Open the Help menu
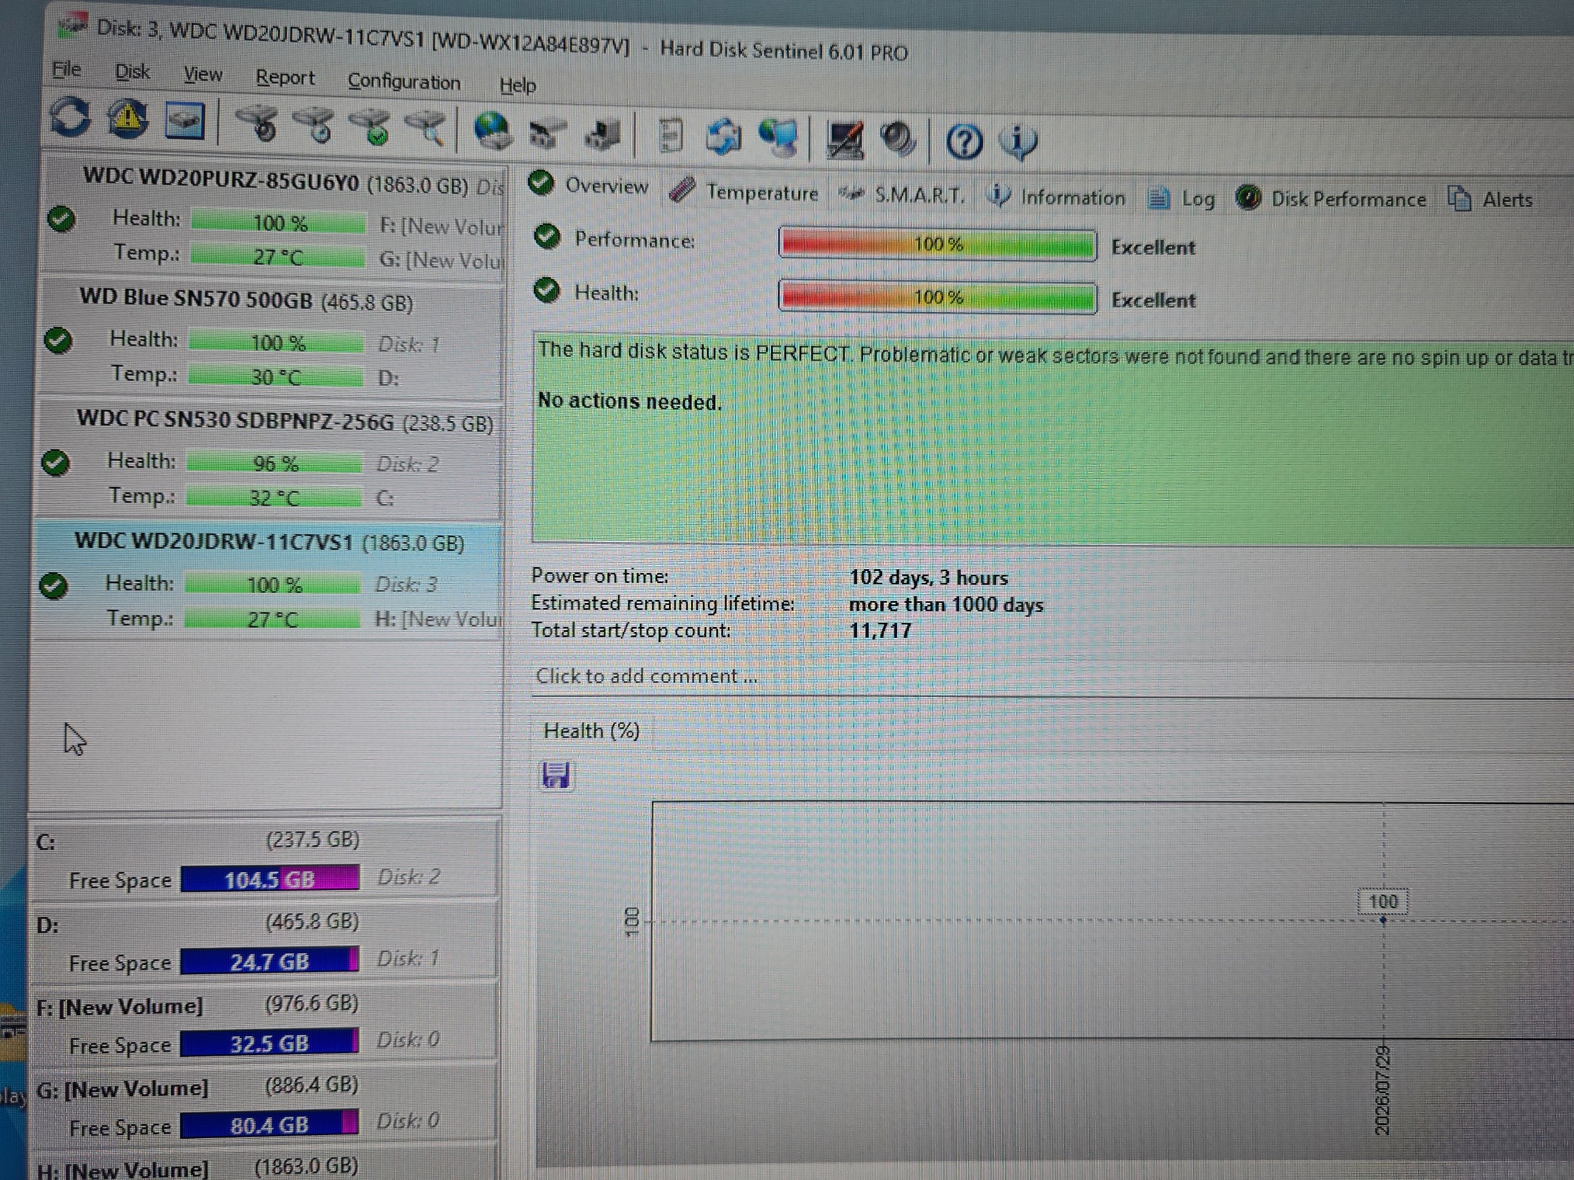Screen dimensions: 1574x1180 (x=517, y=85)
